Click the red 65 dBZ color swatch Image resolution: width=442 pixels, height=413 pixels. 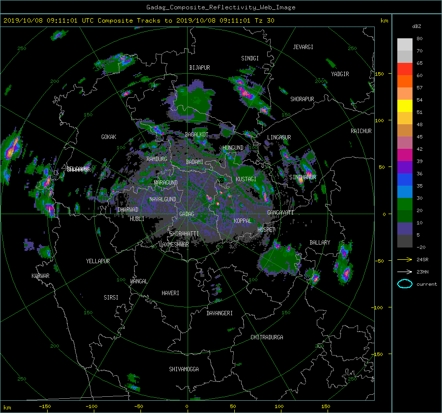click(x=405, y=69)
